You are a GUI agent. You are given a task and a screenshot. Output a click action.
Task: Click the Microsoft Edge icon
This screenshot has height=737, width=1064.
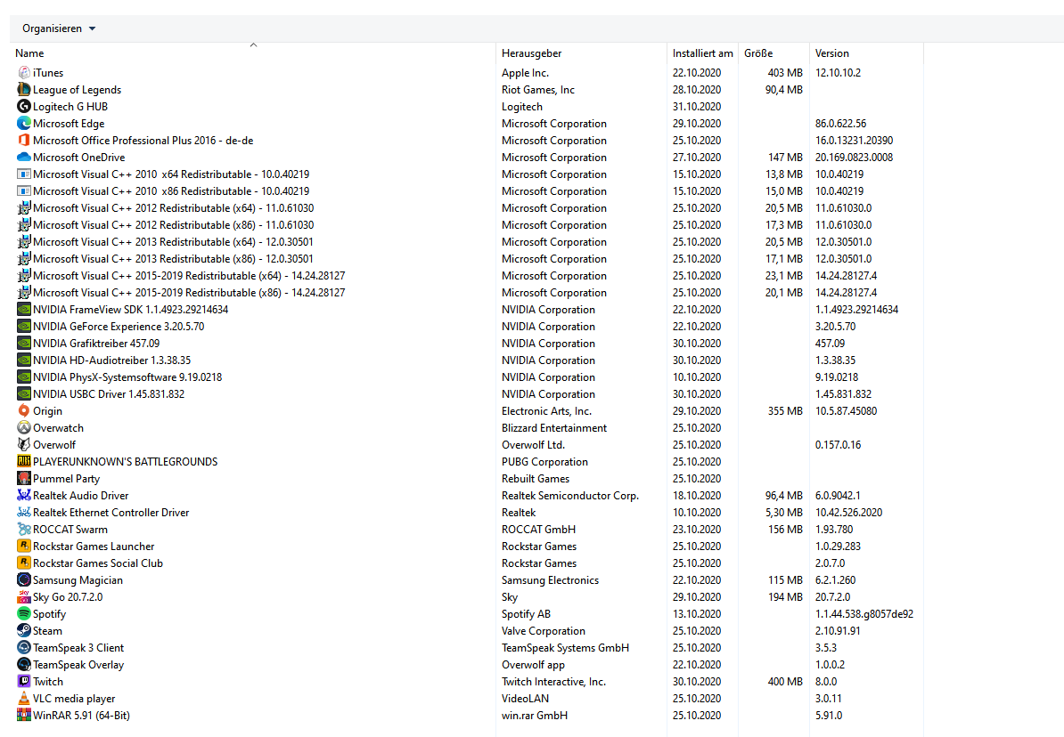tap(24, 124)
